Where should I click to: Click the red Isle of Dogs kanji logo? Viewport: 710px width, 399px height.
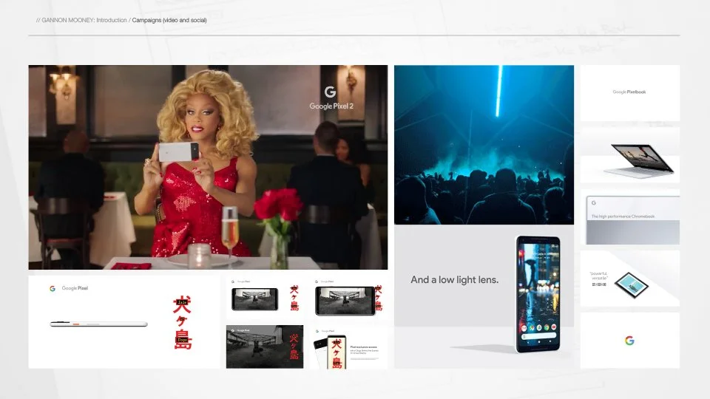pos(183,322)
